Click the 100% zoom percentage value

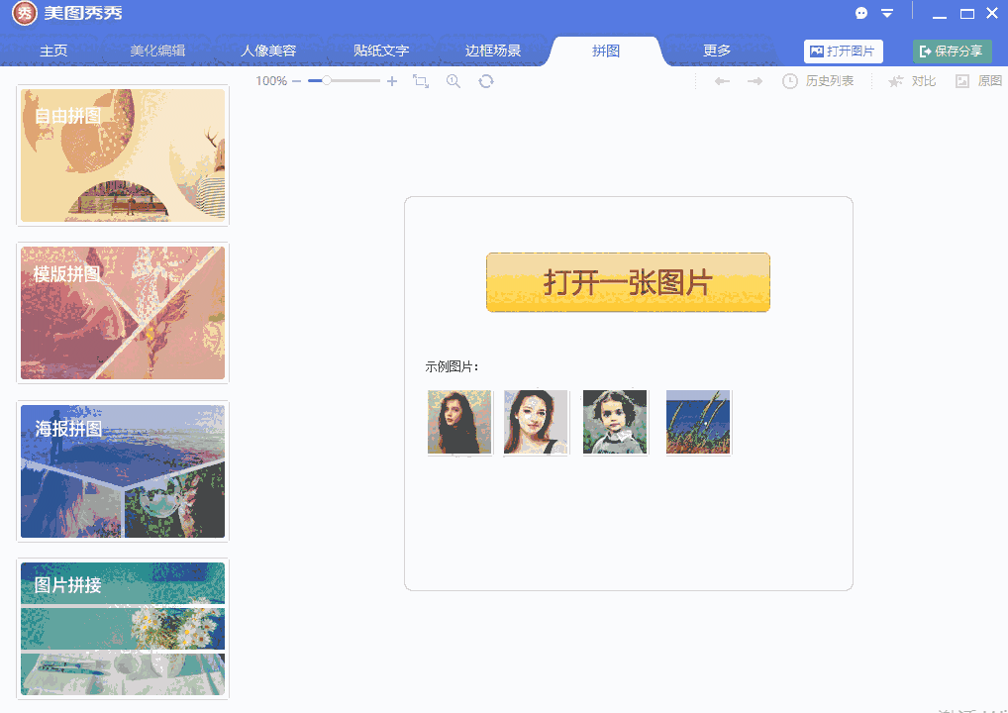tap(271, 81)
